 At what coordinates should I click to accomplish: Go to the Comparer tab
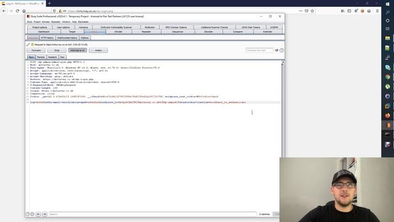[x=238, y=31]
